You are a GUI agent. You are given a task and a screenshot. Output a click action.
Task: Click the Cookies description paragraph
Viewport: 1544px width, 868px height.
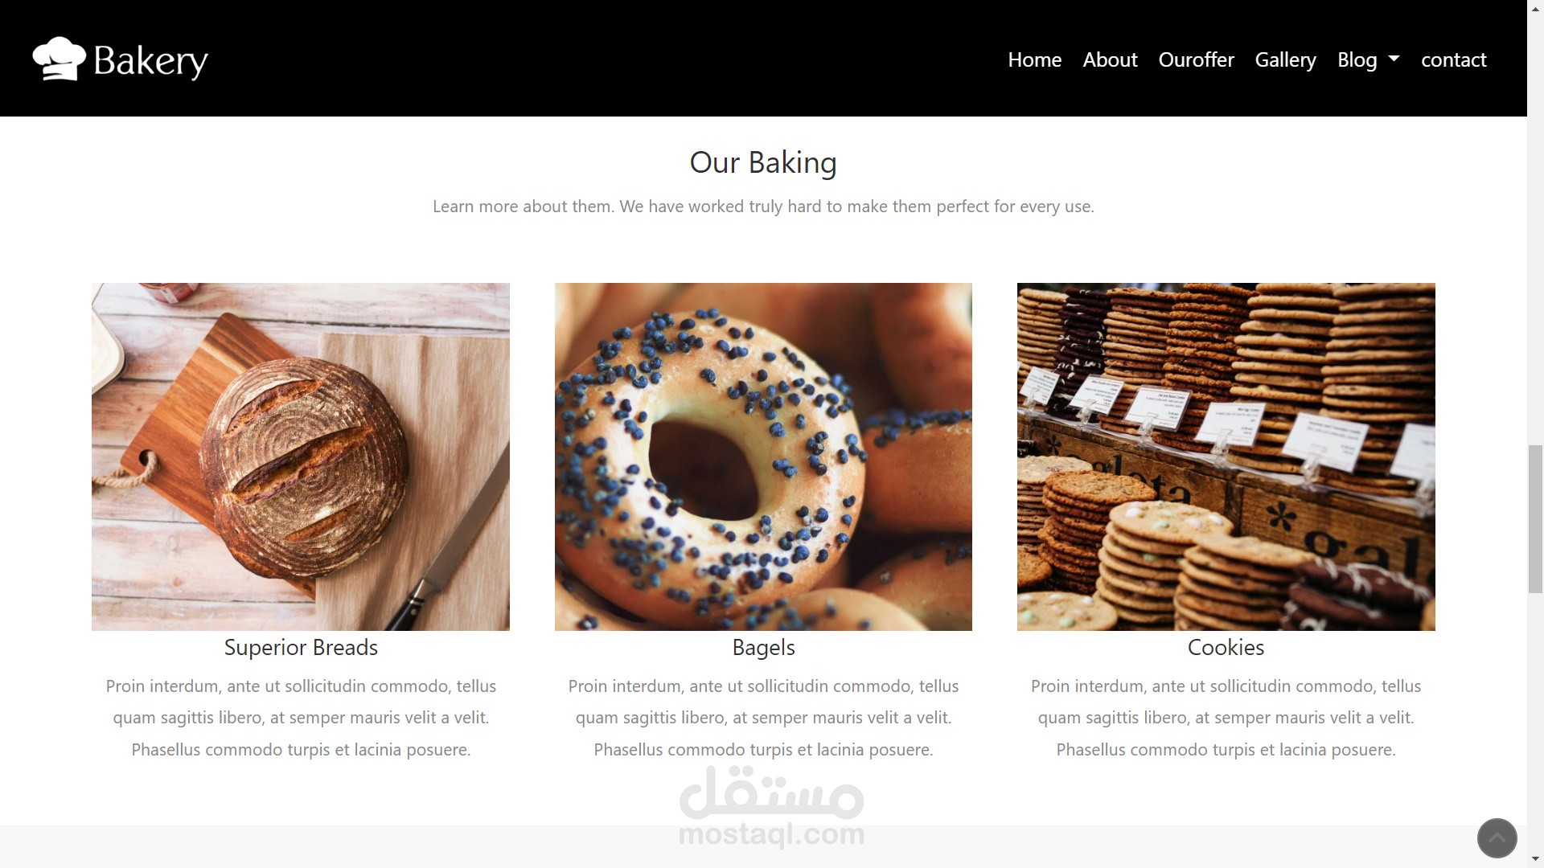tap(1226, 718)
